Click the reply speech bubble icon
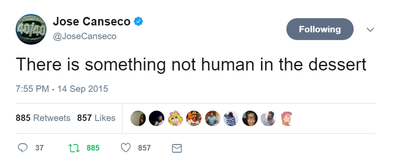395x168 pixels. click(23, 148)
